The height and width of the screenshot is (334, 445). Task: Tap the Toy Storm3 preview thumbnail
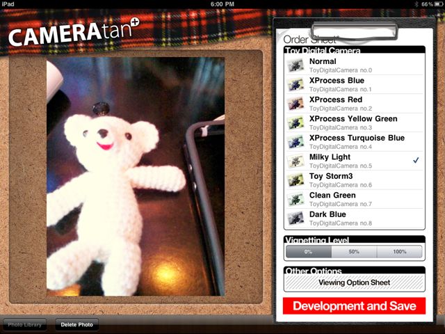pos(296,180)
